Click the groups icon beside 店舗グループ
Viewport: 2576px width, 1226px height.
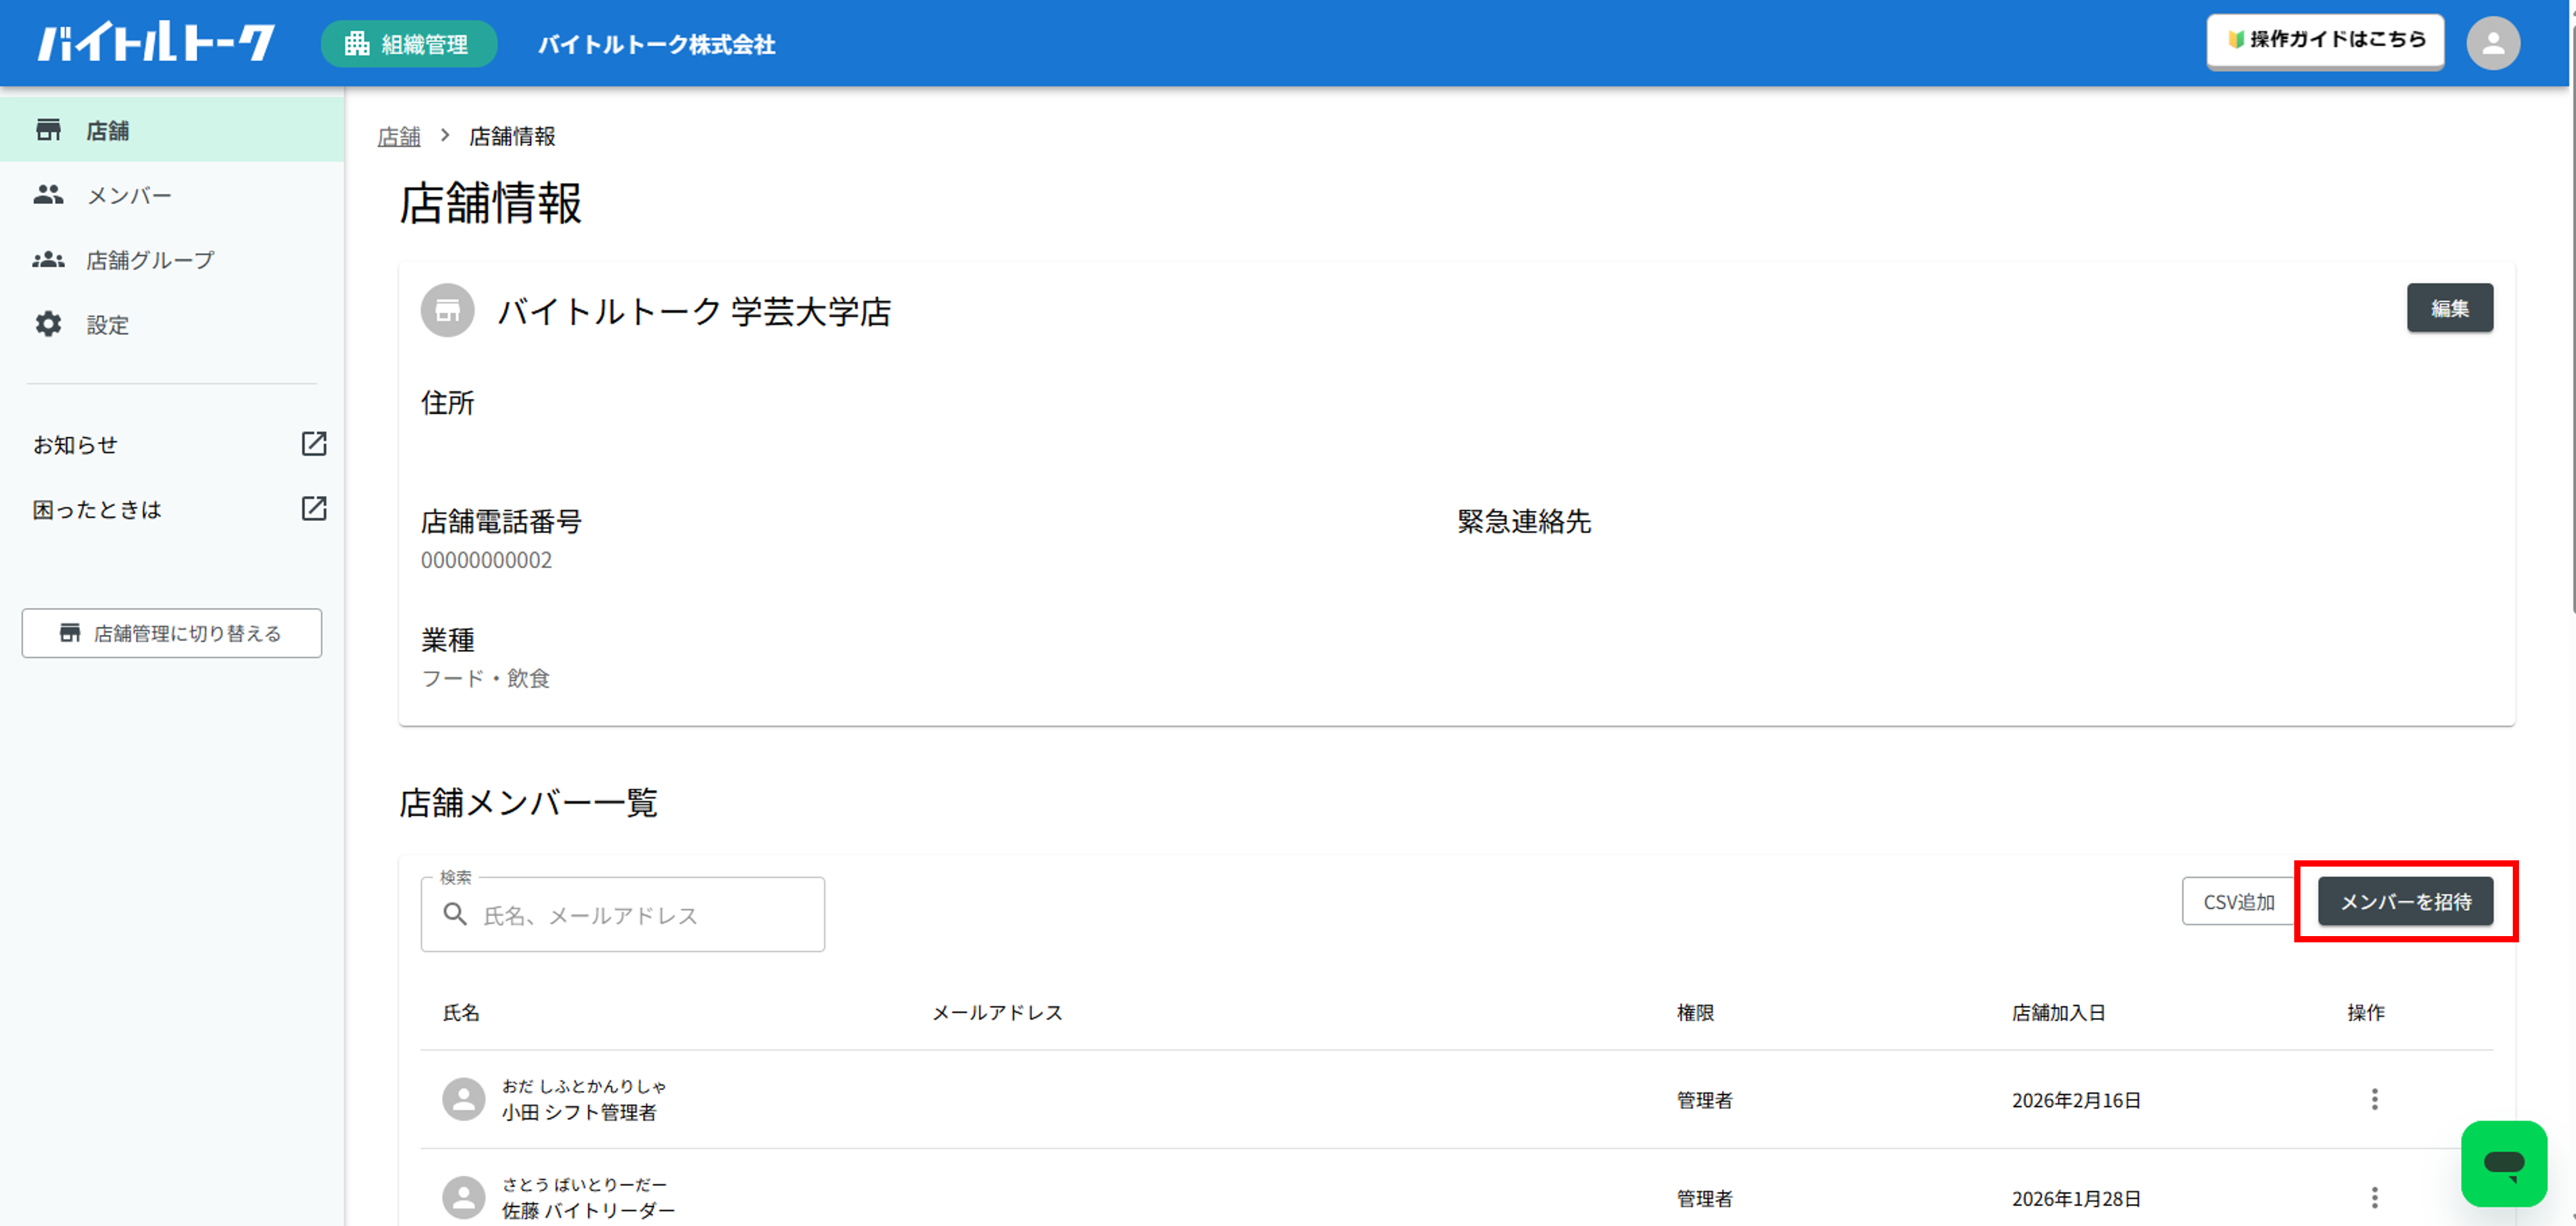[x=48, y=260]
